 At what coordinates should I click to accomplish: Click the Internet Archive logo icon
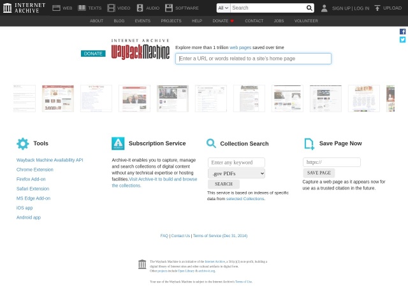pos(7,8)
